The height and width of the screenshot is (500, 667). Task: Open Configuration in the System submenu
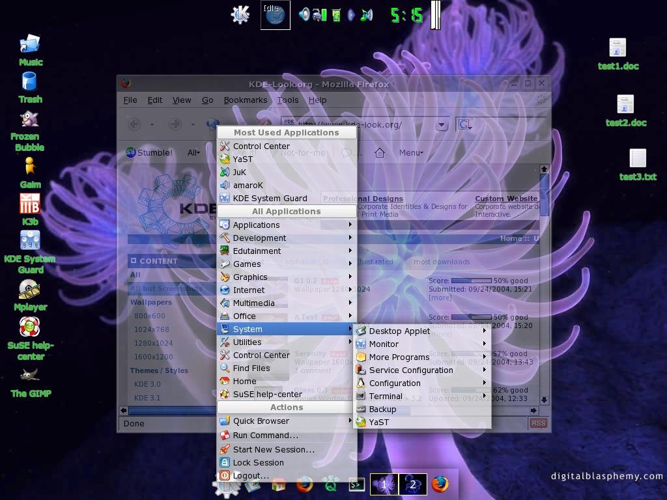point(422,383)
